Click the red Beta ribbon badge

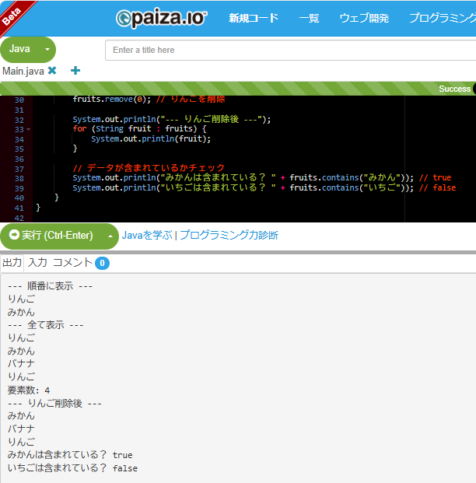[x=16, y=14]
